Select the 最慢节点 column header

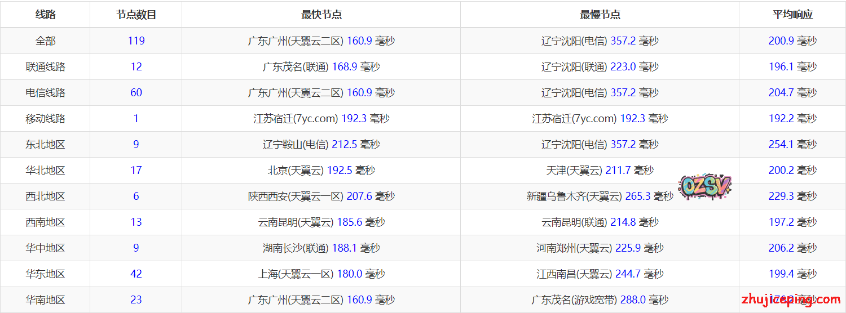[x=600, y=15]
